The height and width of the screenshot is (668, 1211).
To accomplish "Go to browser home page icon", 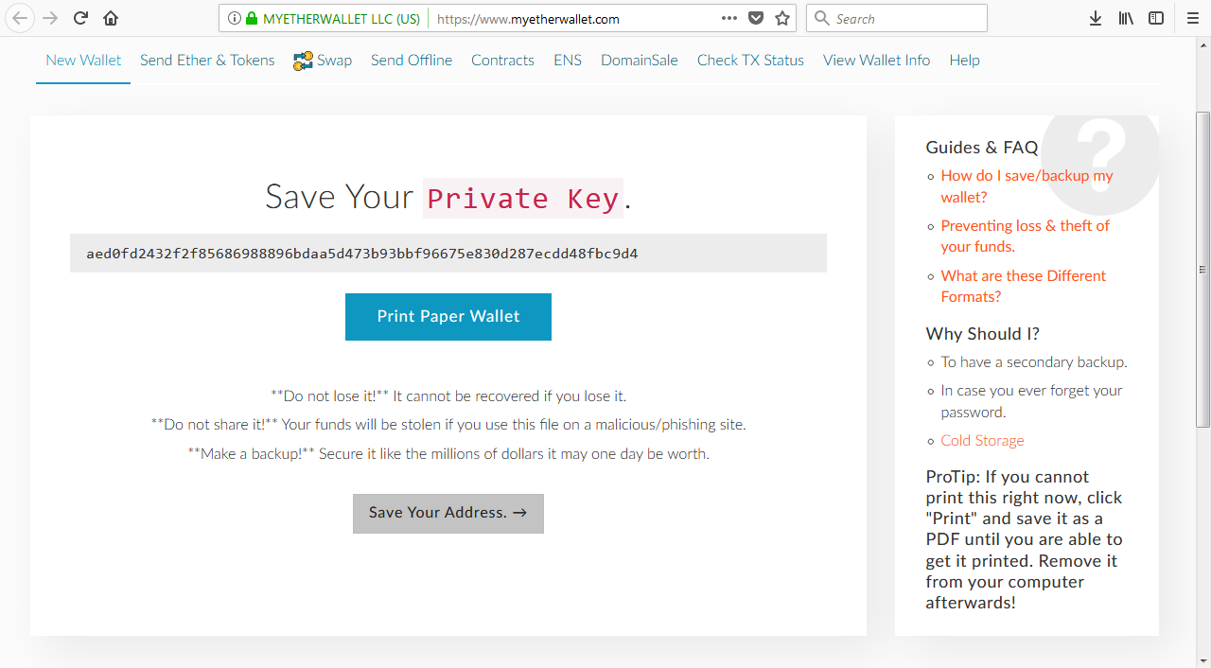I will 111,18.
